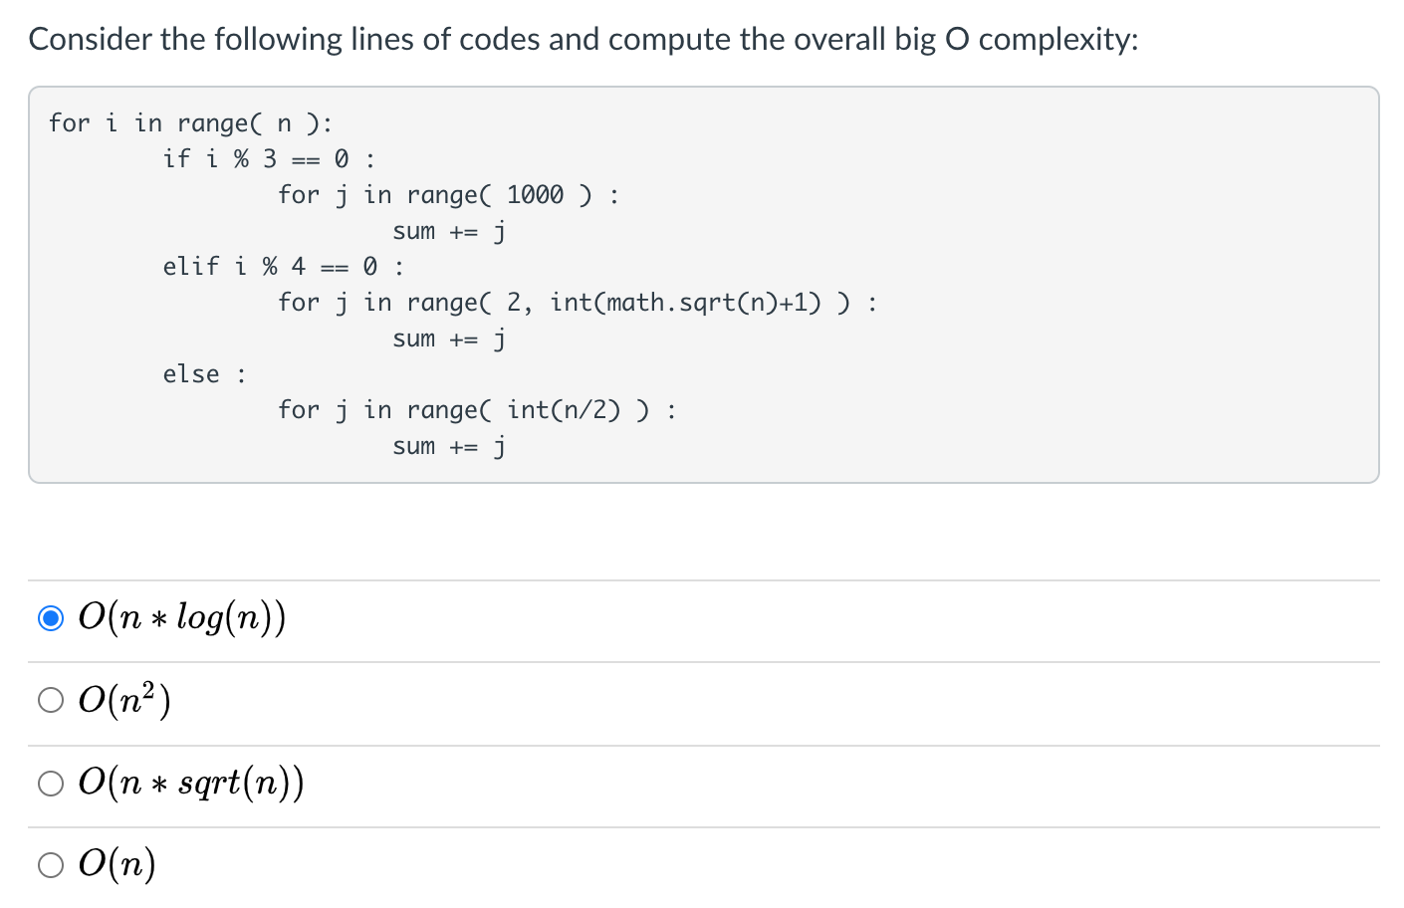
Task: Click the math.sqrt(n) loop line
Action: coord(577,303)
